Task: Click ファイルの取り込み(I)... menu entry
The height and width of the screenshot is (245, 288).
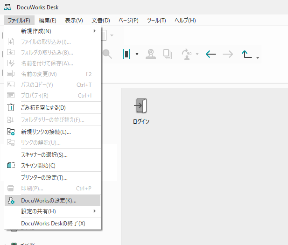Action: point(53,42)
